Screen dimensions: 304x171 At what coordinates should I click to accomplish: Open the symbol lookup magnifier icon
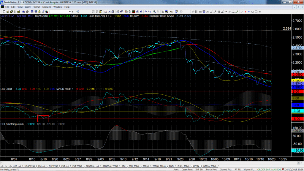[77, 12]
